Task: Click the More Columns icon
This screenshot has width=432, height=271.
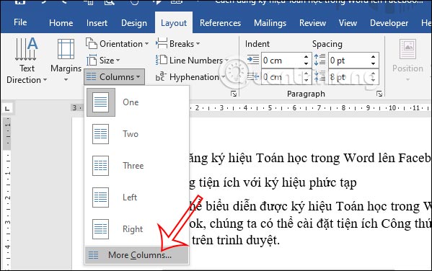Action: click(93, 255)
